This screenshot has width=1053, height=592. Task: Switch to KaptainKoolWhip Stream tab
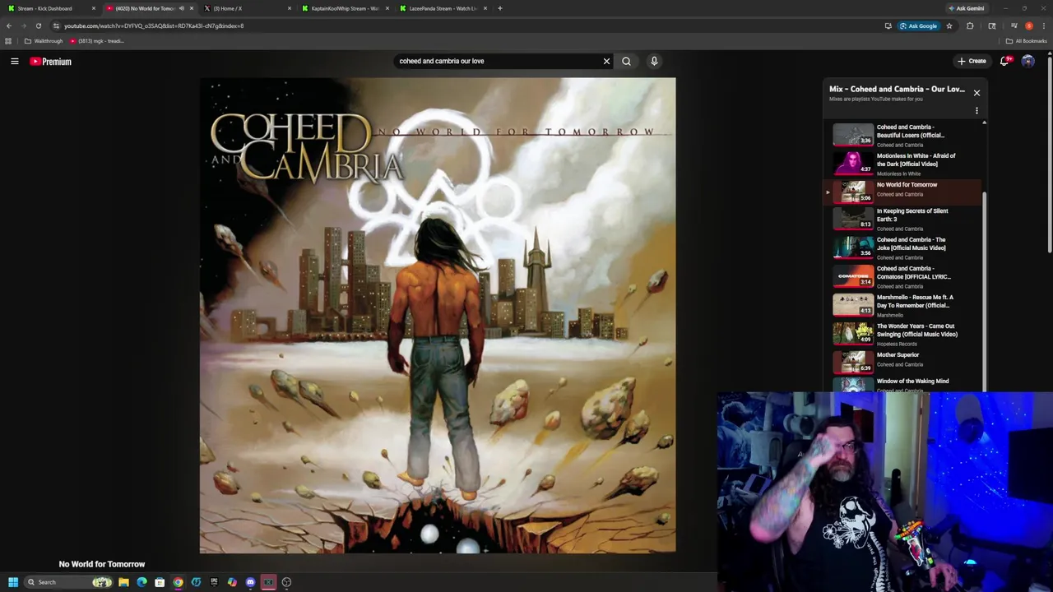pyautogui.click(x=346, y=8)
